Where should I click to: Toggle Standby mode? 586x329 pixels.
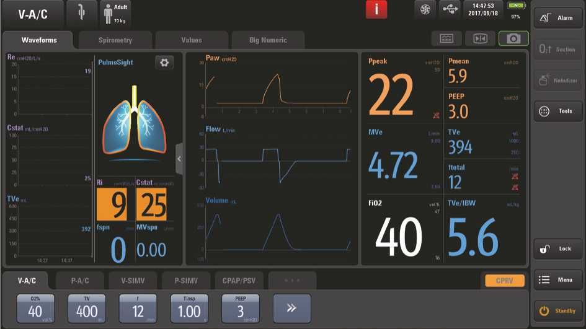557,310
